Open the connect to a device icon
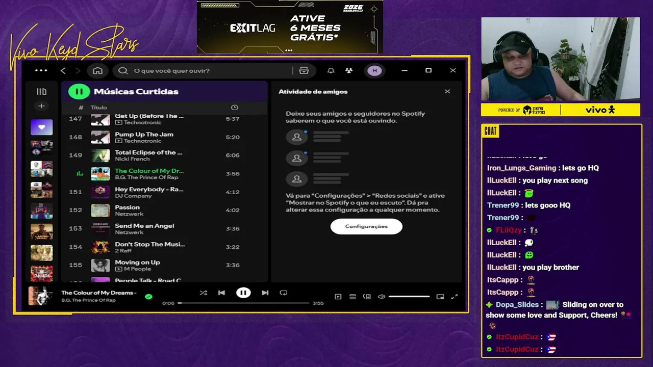653x367 pixels. coord(367,297)
